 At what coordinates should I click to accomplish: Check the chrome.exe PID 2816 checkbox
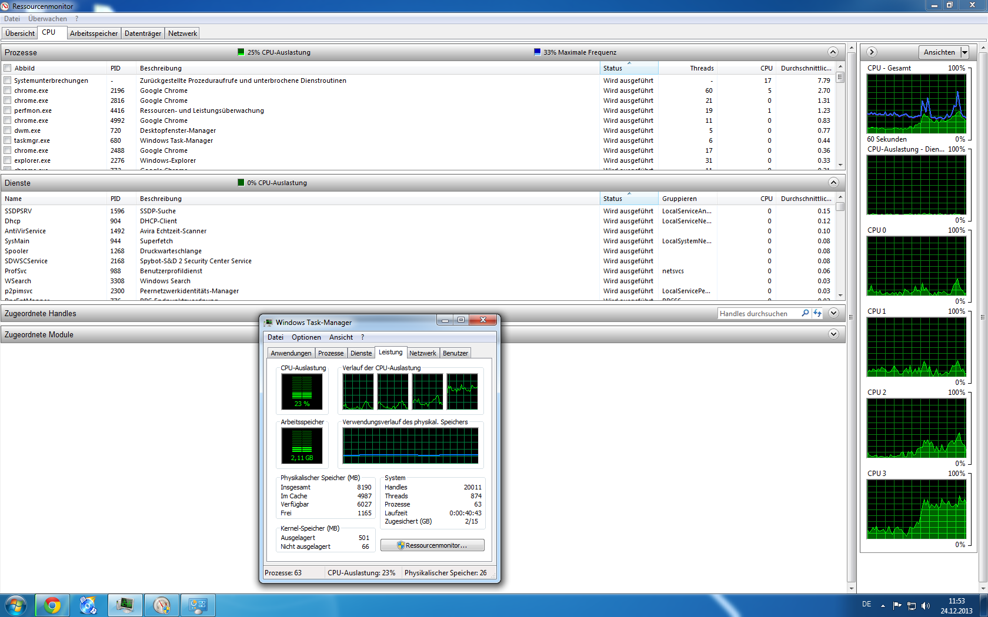point(8,100)
